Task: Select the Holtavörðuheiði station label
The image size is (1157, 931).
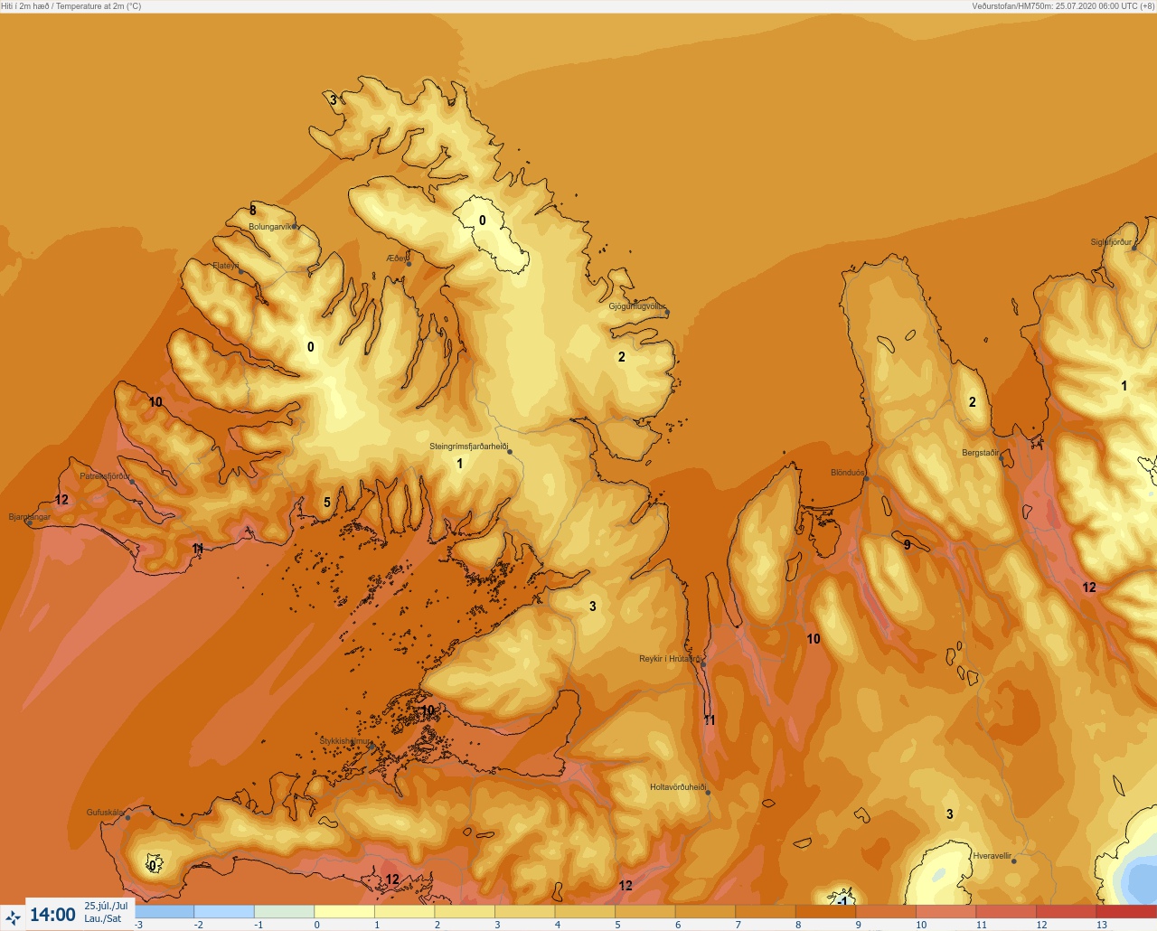Action: 677,787
